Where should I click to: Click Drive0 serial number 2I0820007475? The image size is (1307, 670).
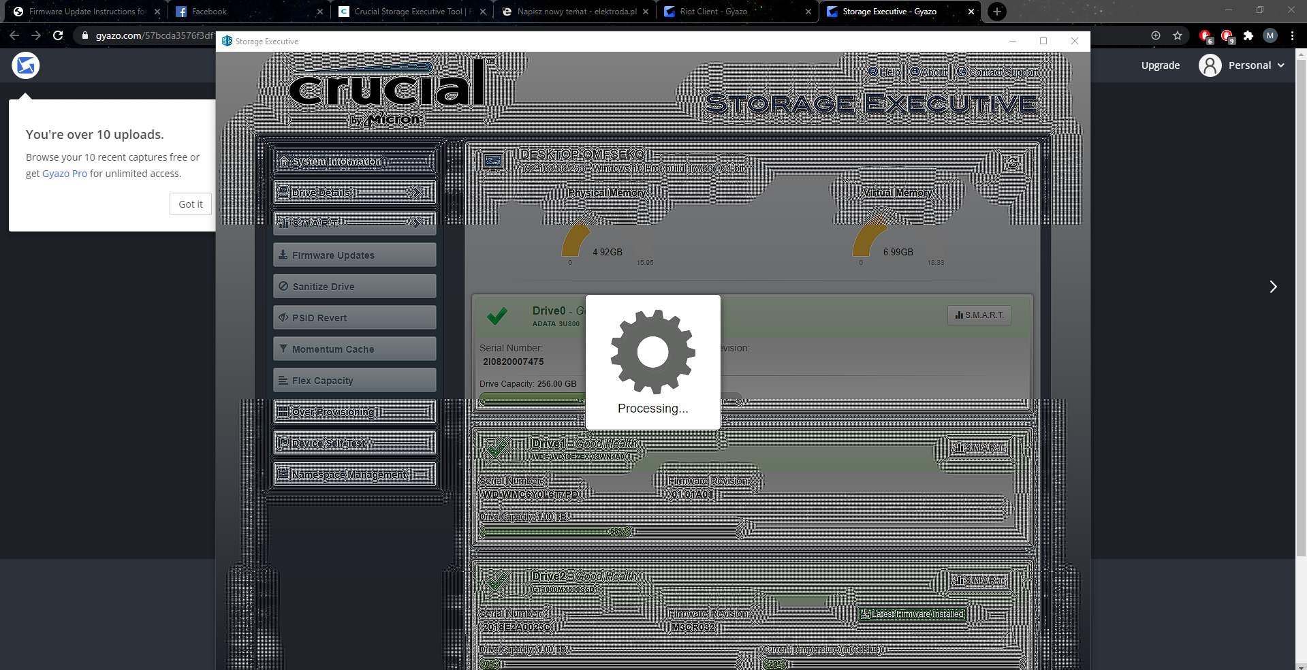(514, 362)
